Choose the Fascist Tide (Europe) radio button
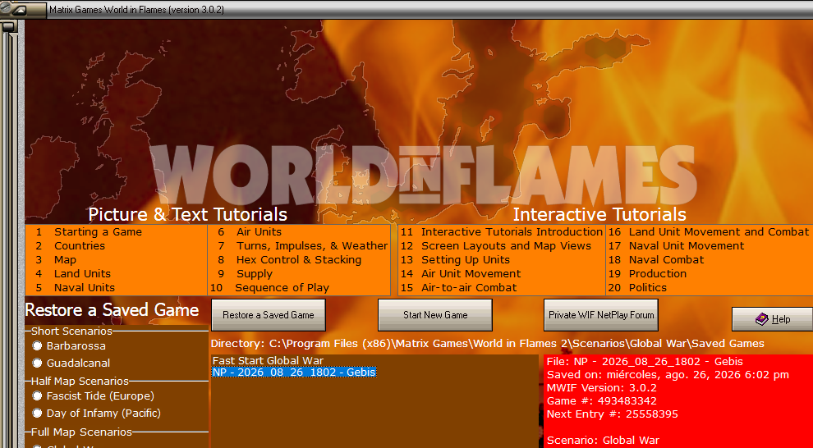 37,395
